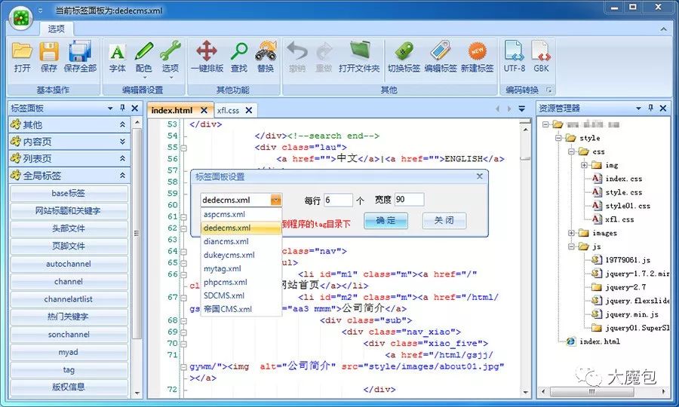The width and height of the screenshot is (679, 407).
Task: Open the dedecms.xml combo box arrow
Action: (276, 200)
